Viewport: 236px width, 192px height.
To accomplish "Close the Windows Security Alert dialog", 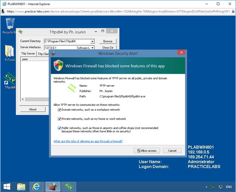I will pos(182,52).
